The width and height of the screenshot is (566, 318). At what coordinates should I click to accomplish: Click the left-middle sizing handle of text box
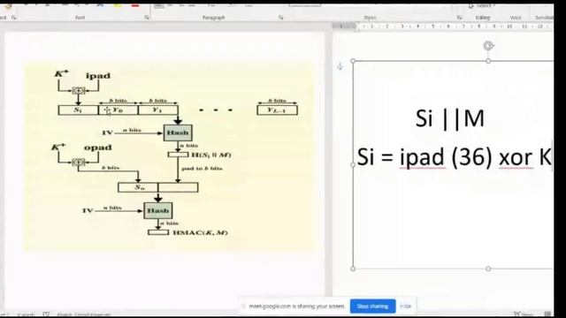pyautogui.click(x=353, y=165)
